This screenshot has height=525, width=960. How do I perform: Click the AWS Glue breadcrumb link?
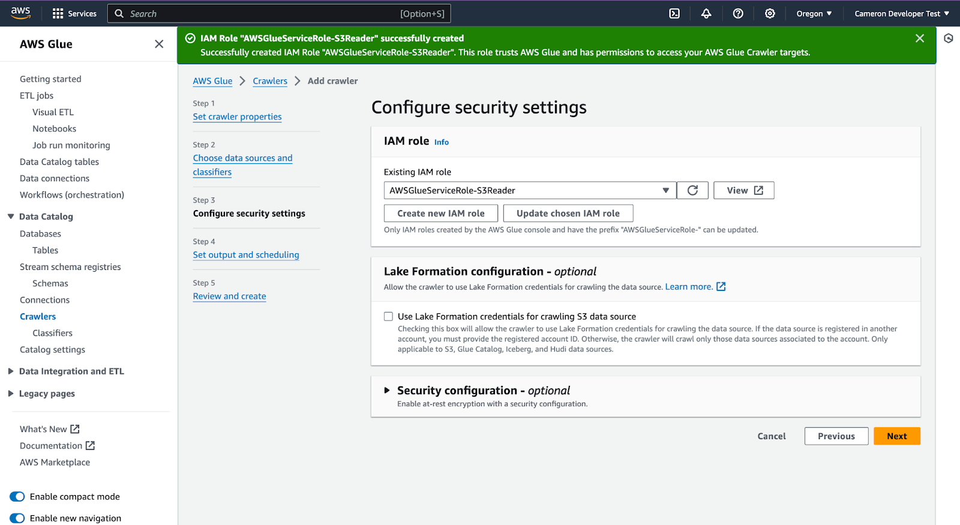coord(212,81)
